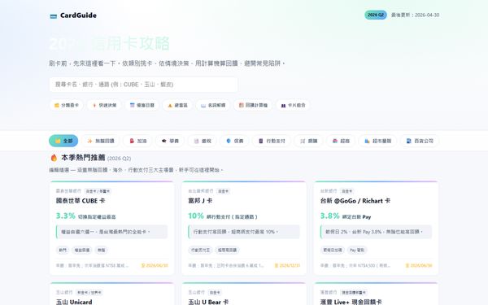Screen dimensions: 488x305
Task: Select the 全部 category tab
Action: point(63,141)
